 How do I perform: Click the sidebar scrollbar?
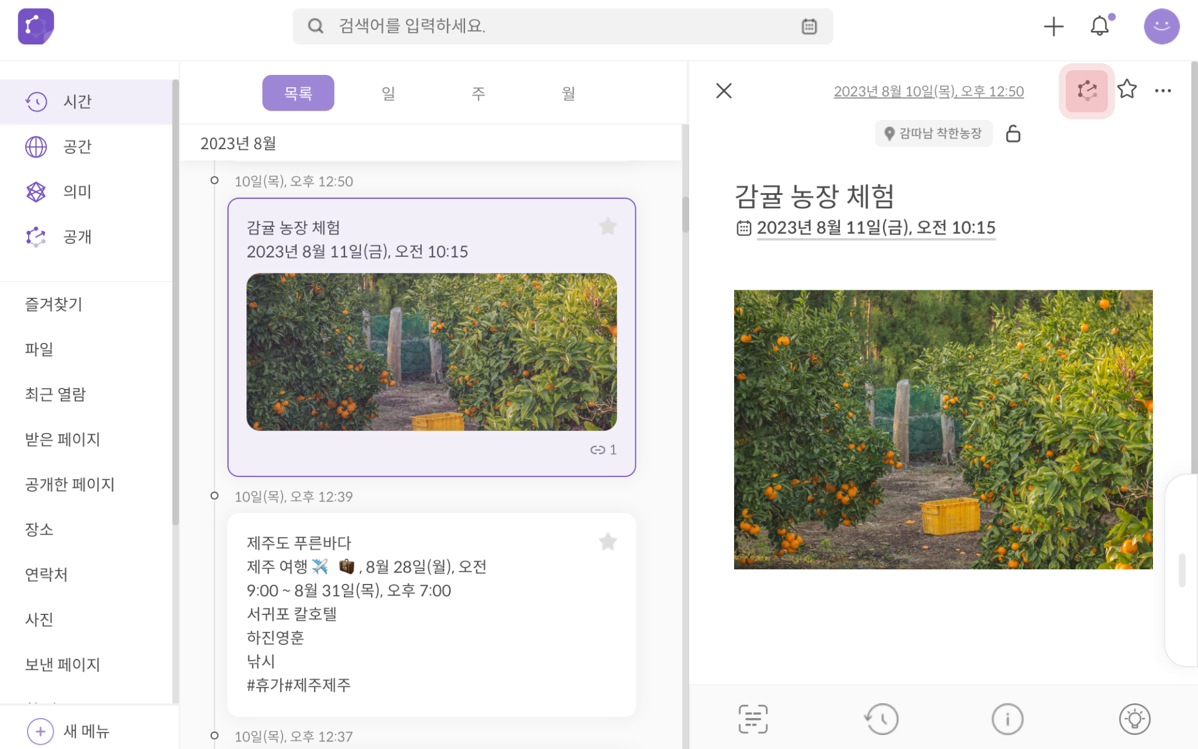click(x=175, y=303)
